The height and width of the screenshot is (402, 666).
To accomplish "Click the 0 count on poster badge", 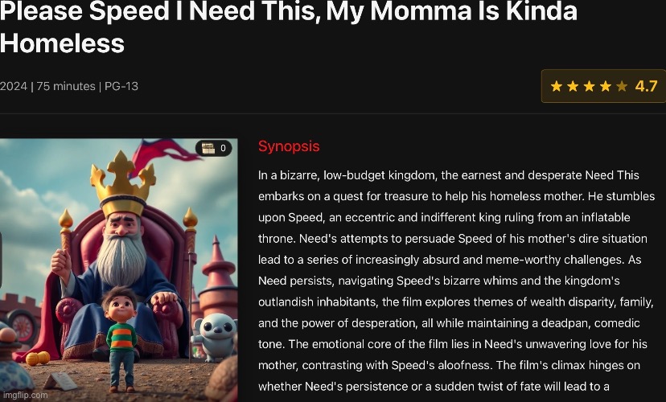I will [223, 148].
